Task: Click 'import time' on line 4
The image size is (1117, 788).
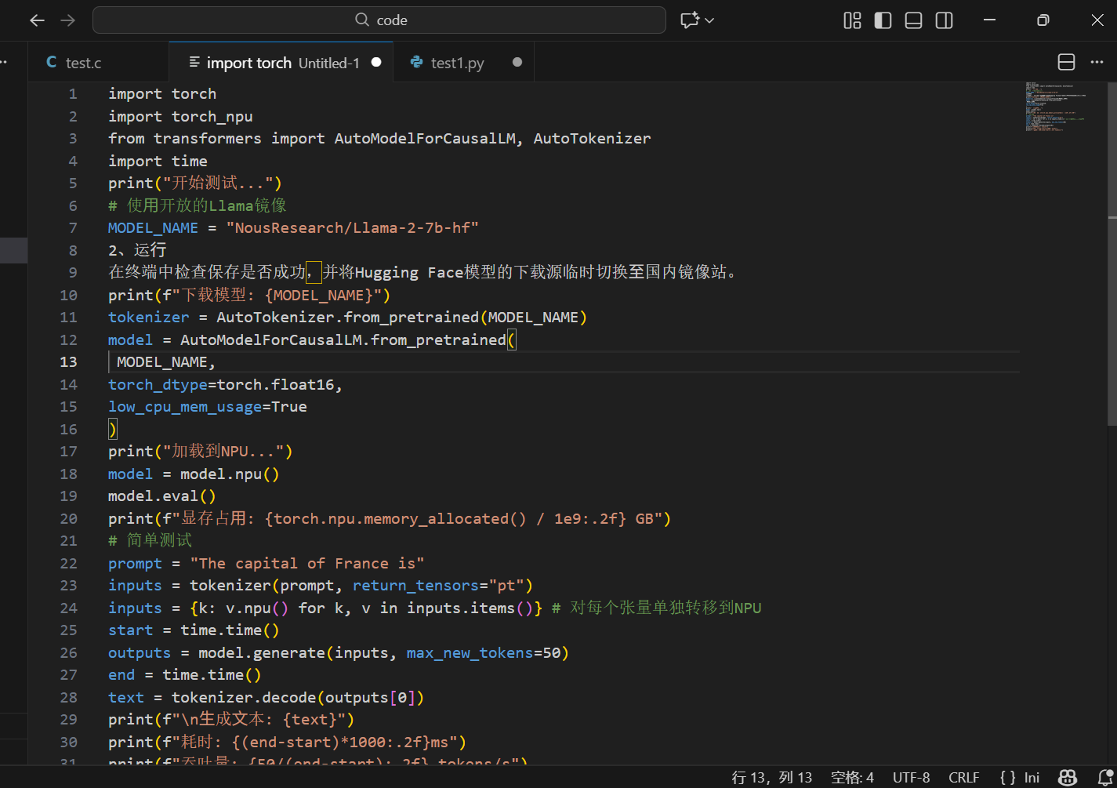Action: pos(158,161)
